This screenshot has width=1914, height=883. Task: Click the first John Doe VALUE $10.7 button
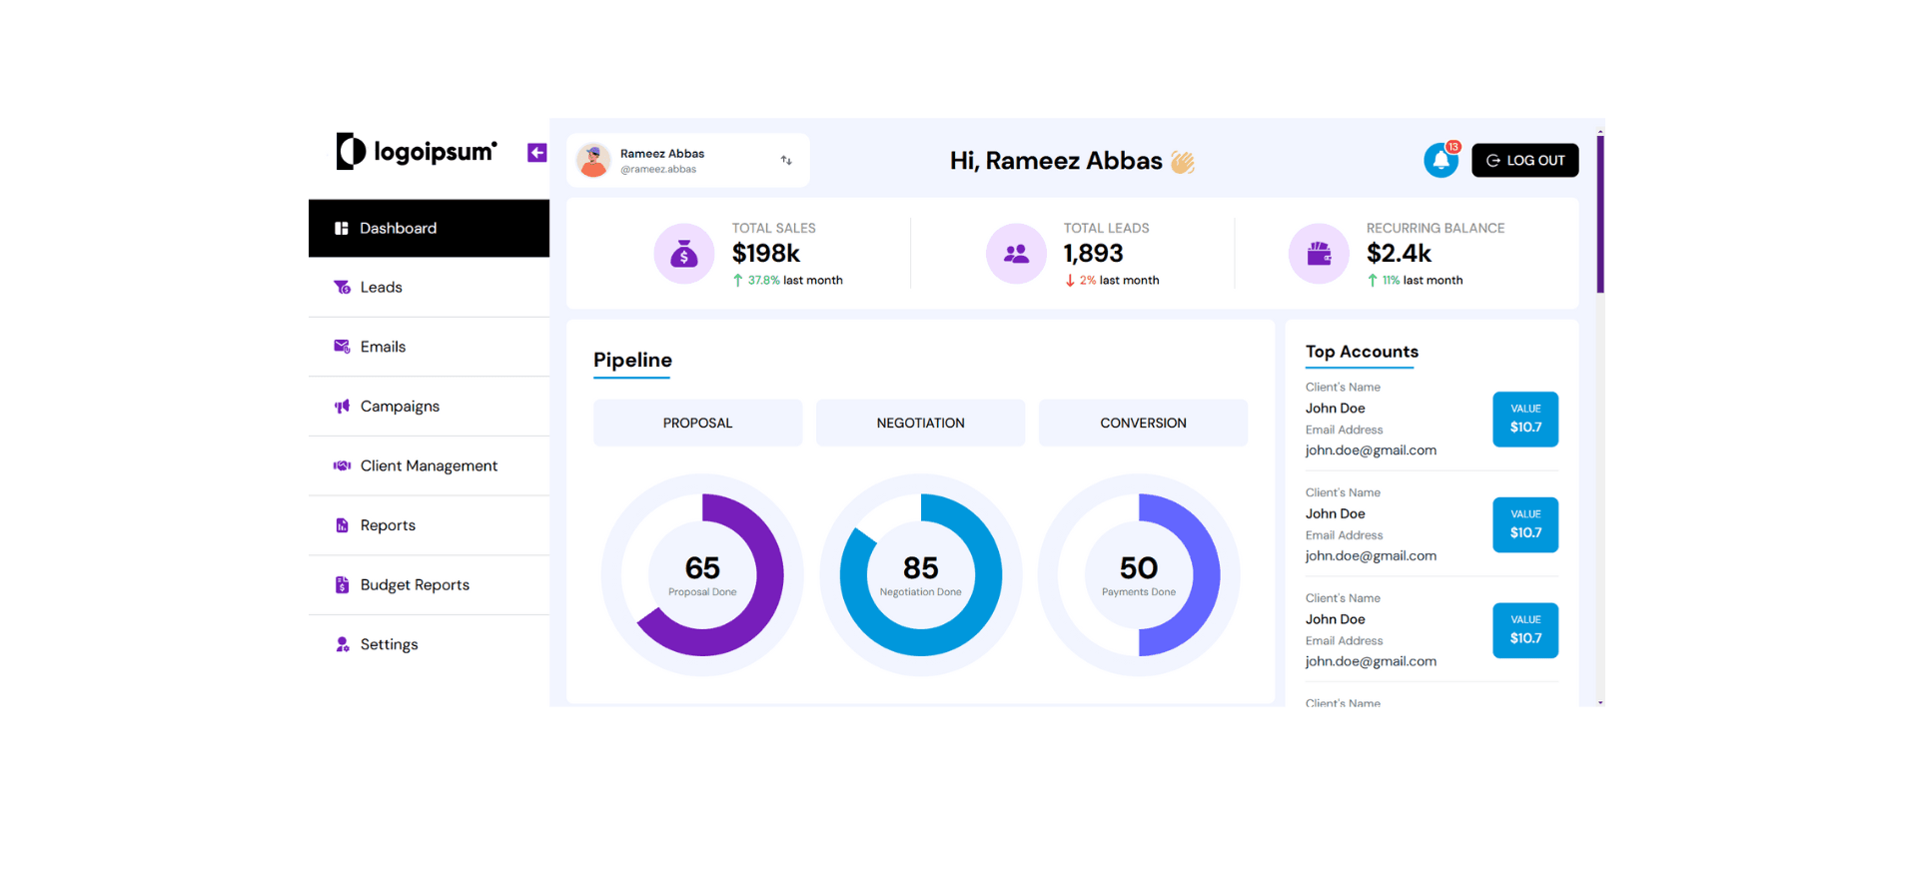[x=1525, y=419]
